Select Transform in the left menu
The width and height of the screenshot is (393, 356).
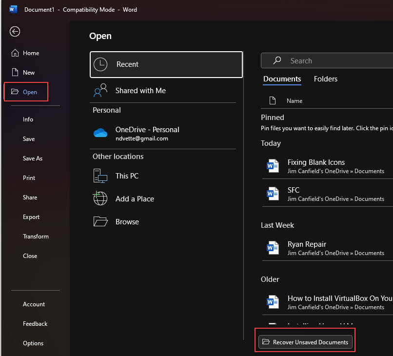[36, 237]
